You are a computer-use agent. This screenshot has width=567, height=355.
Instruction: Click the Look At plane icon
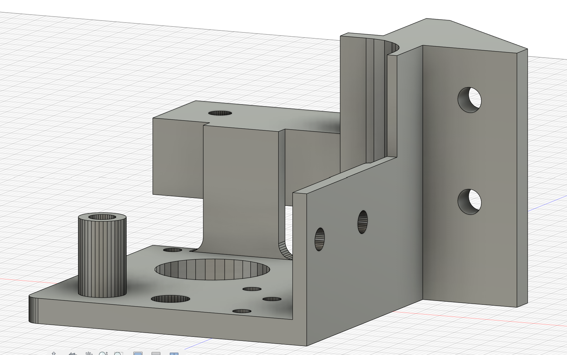click(73, 354)
